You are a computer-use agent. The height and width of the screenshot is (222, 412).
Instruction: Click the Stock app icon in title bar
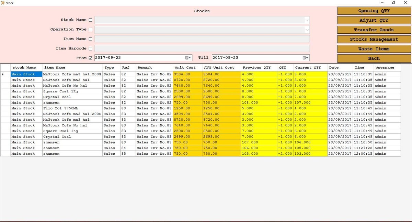tap(3, 3)
